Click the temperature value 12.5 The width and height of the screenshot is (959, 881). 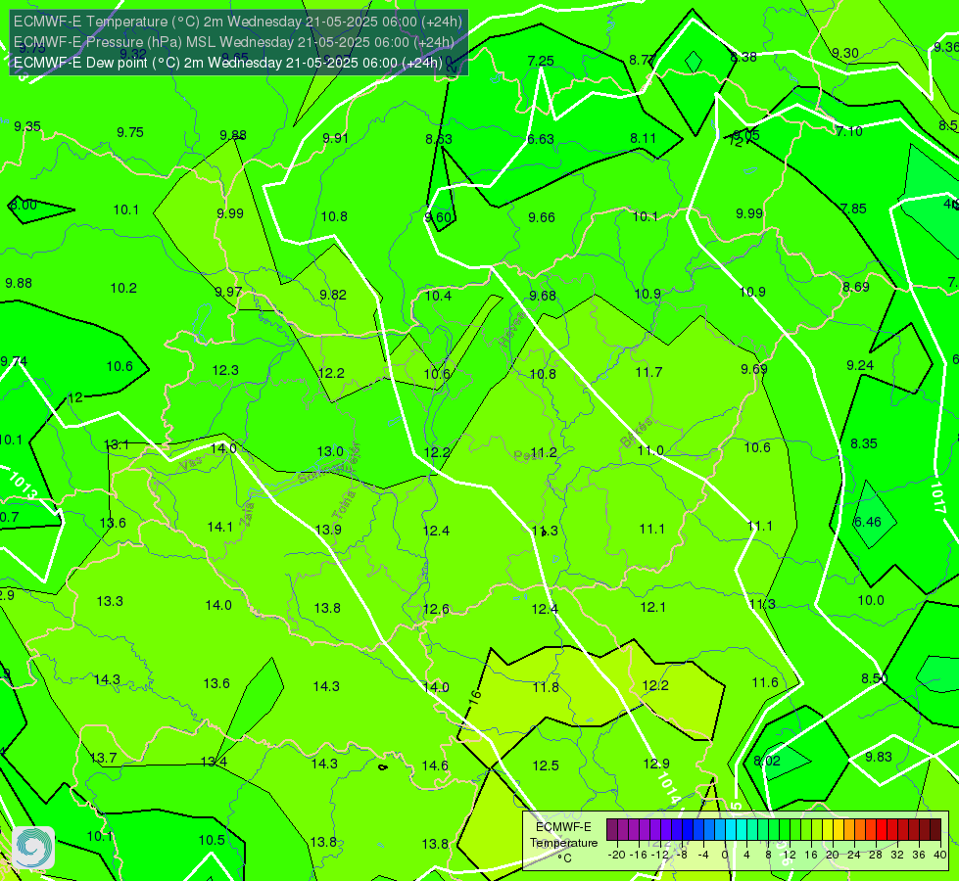pos(546,765)
